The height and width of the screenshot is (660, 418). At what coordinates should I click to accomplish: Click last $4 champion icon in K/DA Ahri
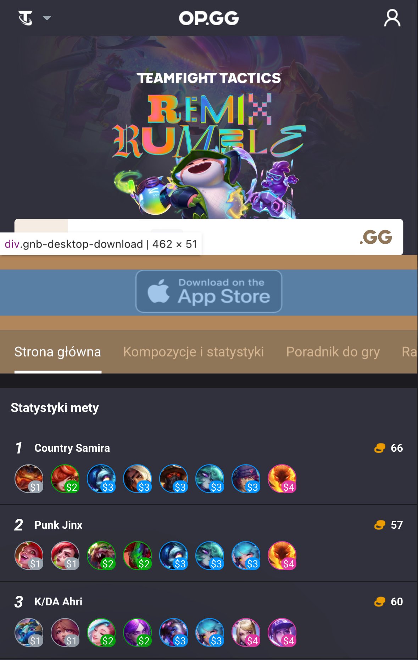coord(282,632)
